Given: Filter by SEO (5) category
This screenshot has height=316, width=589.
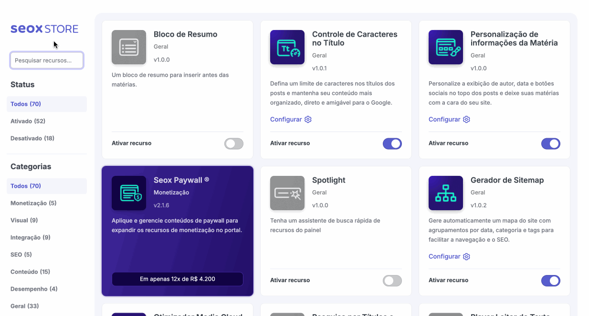Looking at the screenshot, I should pyautogui.click(x=47, y=255).
